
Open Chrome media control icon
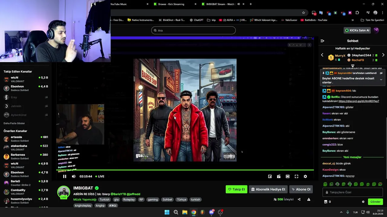point(368,13)
